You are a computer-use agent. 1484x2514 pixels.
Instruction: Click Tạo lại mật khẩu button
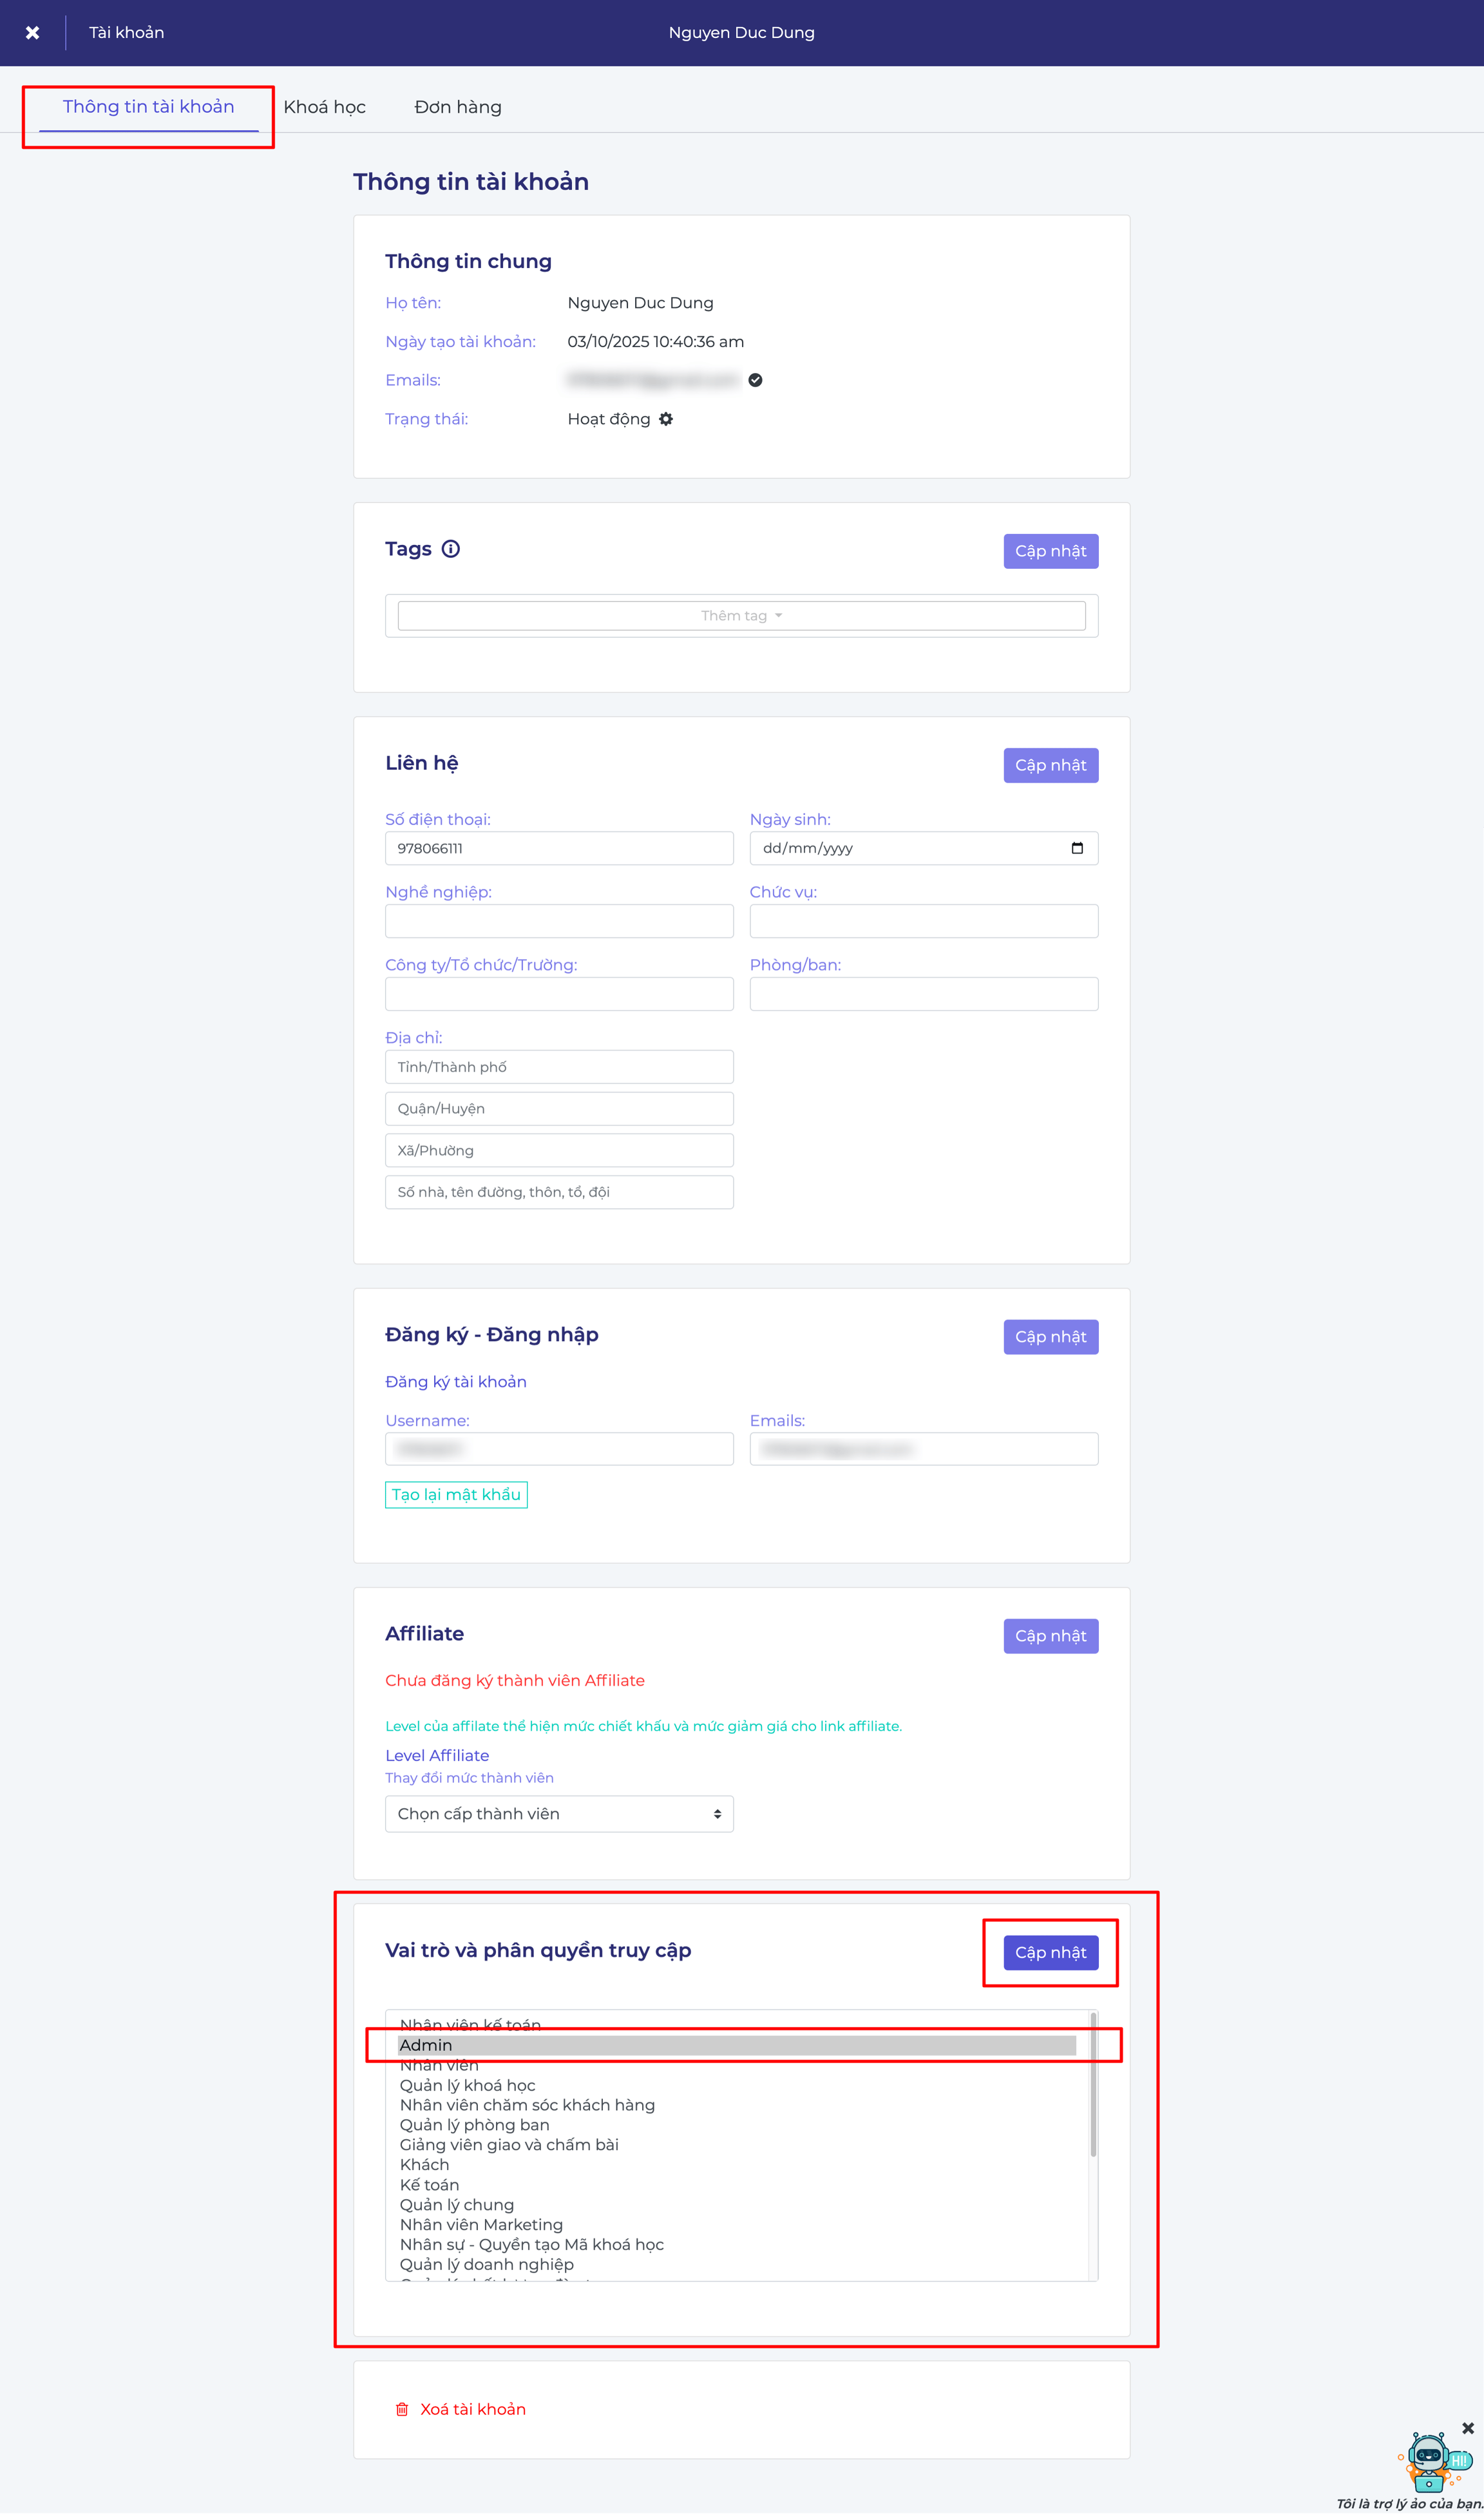pos(456,1495)
